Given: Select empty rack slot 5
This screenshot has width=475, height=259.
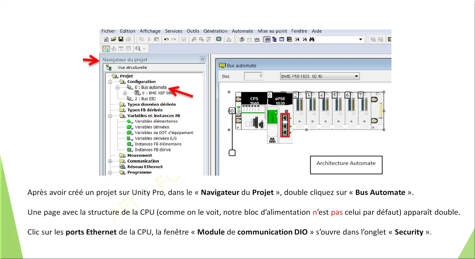Looking at the screenshot, I should click(x=338, y=111).
